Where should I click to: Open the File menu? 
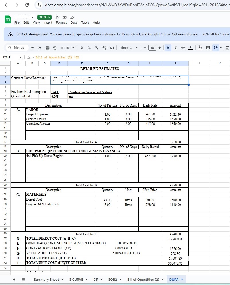17,22
